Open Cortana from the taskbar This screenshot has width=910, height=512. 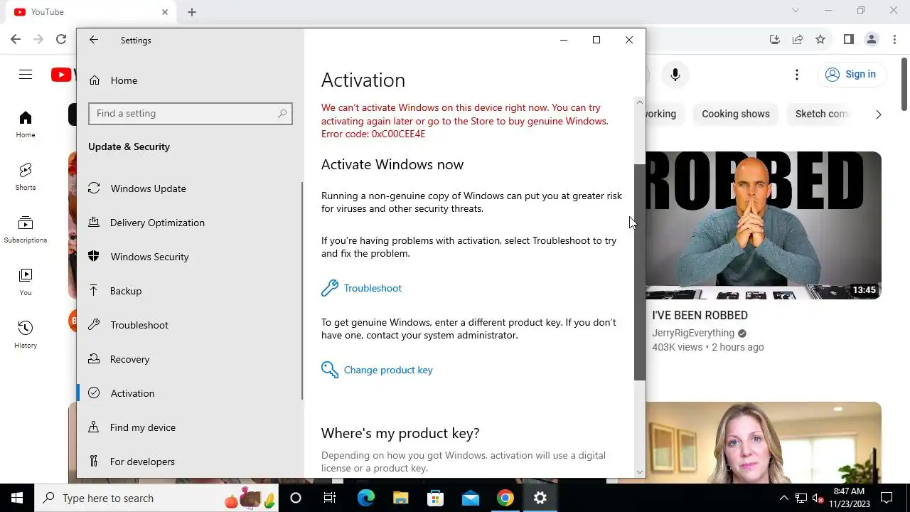click(x=296, y=498)
